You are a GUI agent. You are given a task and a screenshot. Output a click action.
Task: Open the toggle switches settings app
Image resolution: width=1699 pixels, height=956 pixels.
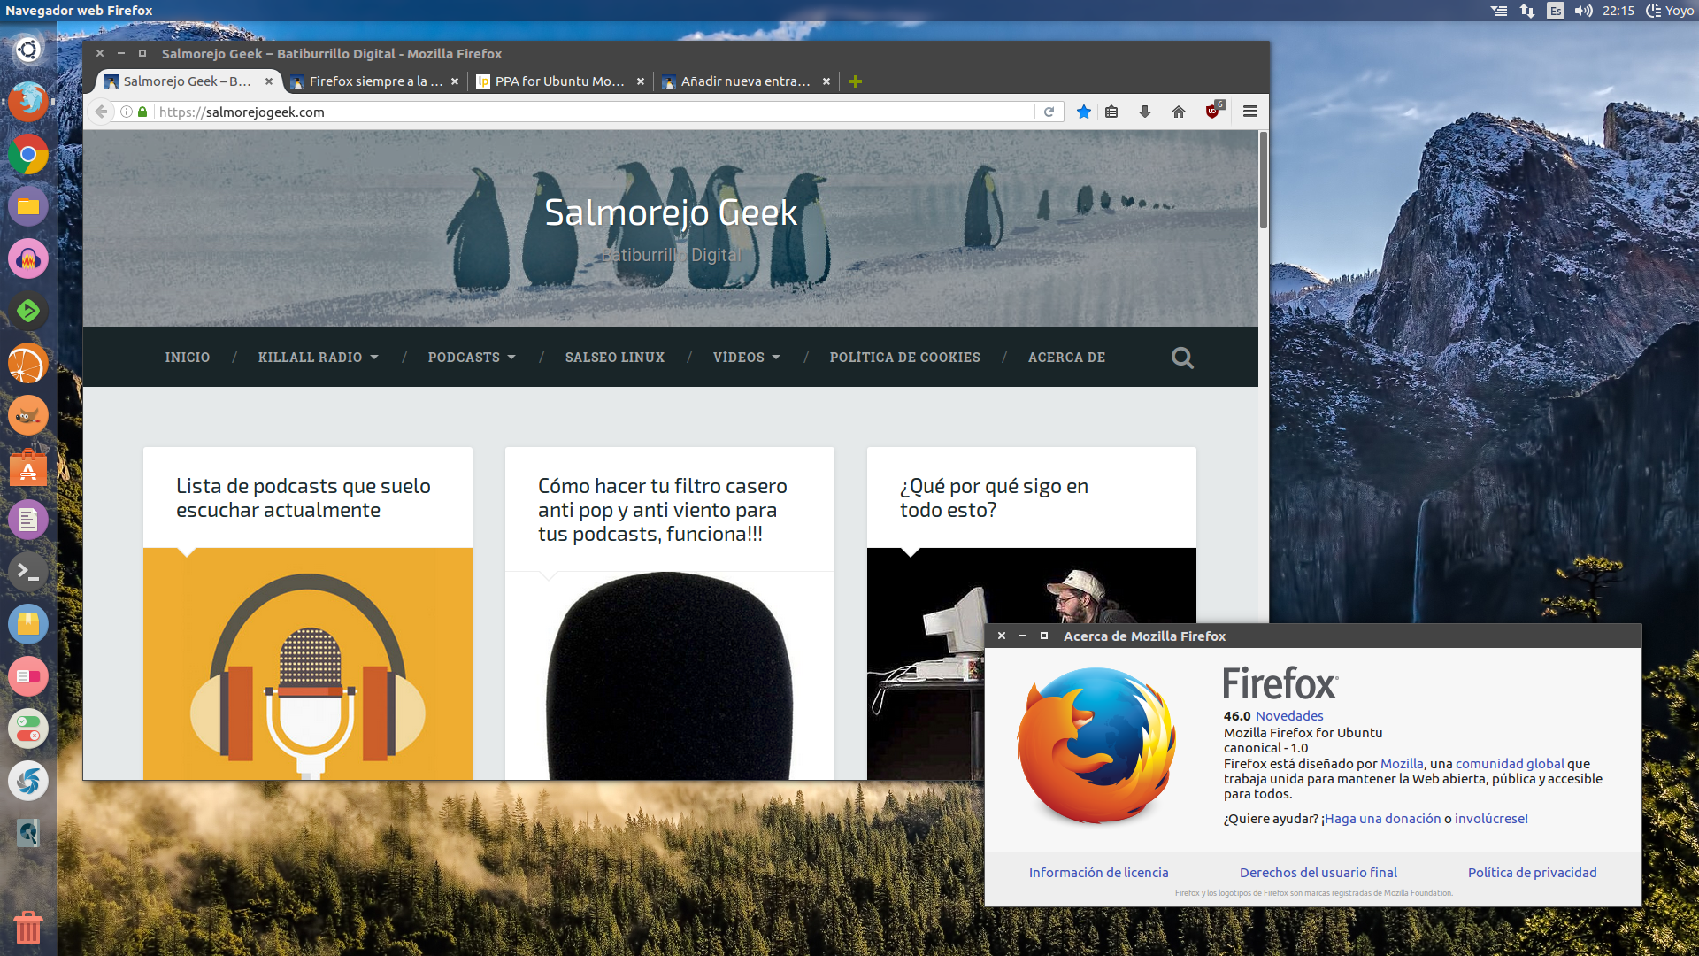[x=28, y=729]
